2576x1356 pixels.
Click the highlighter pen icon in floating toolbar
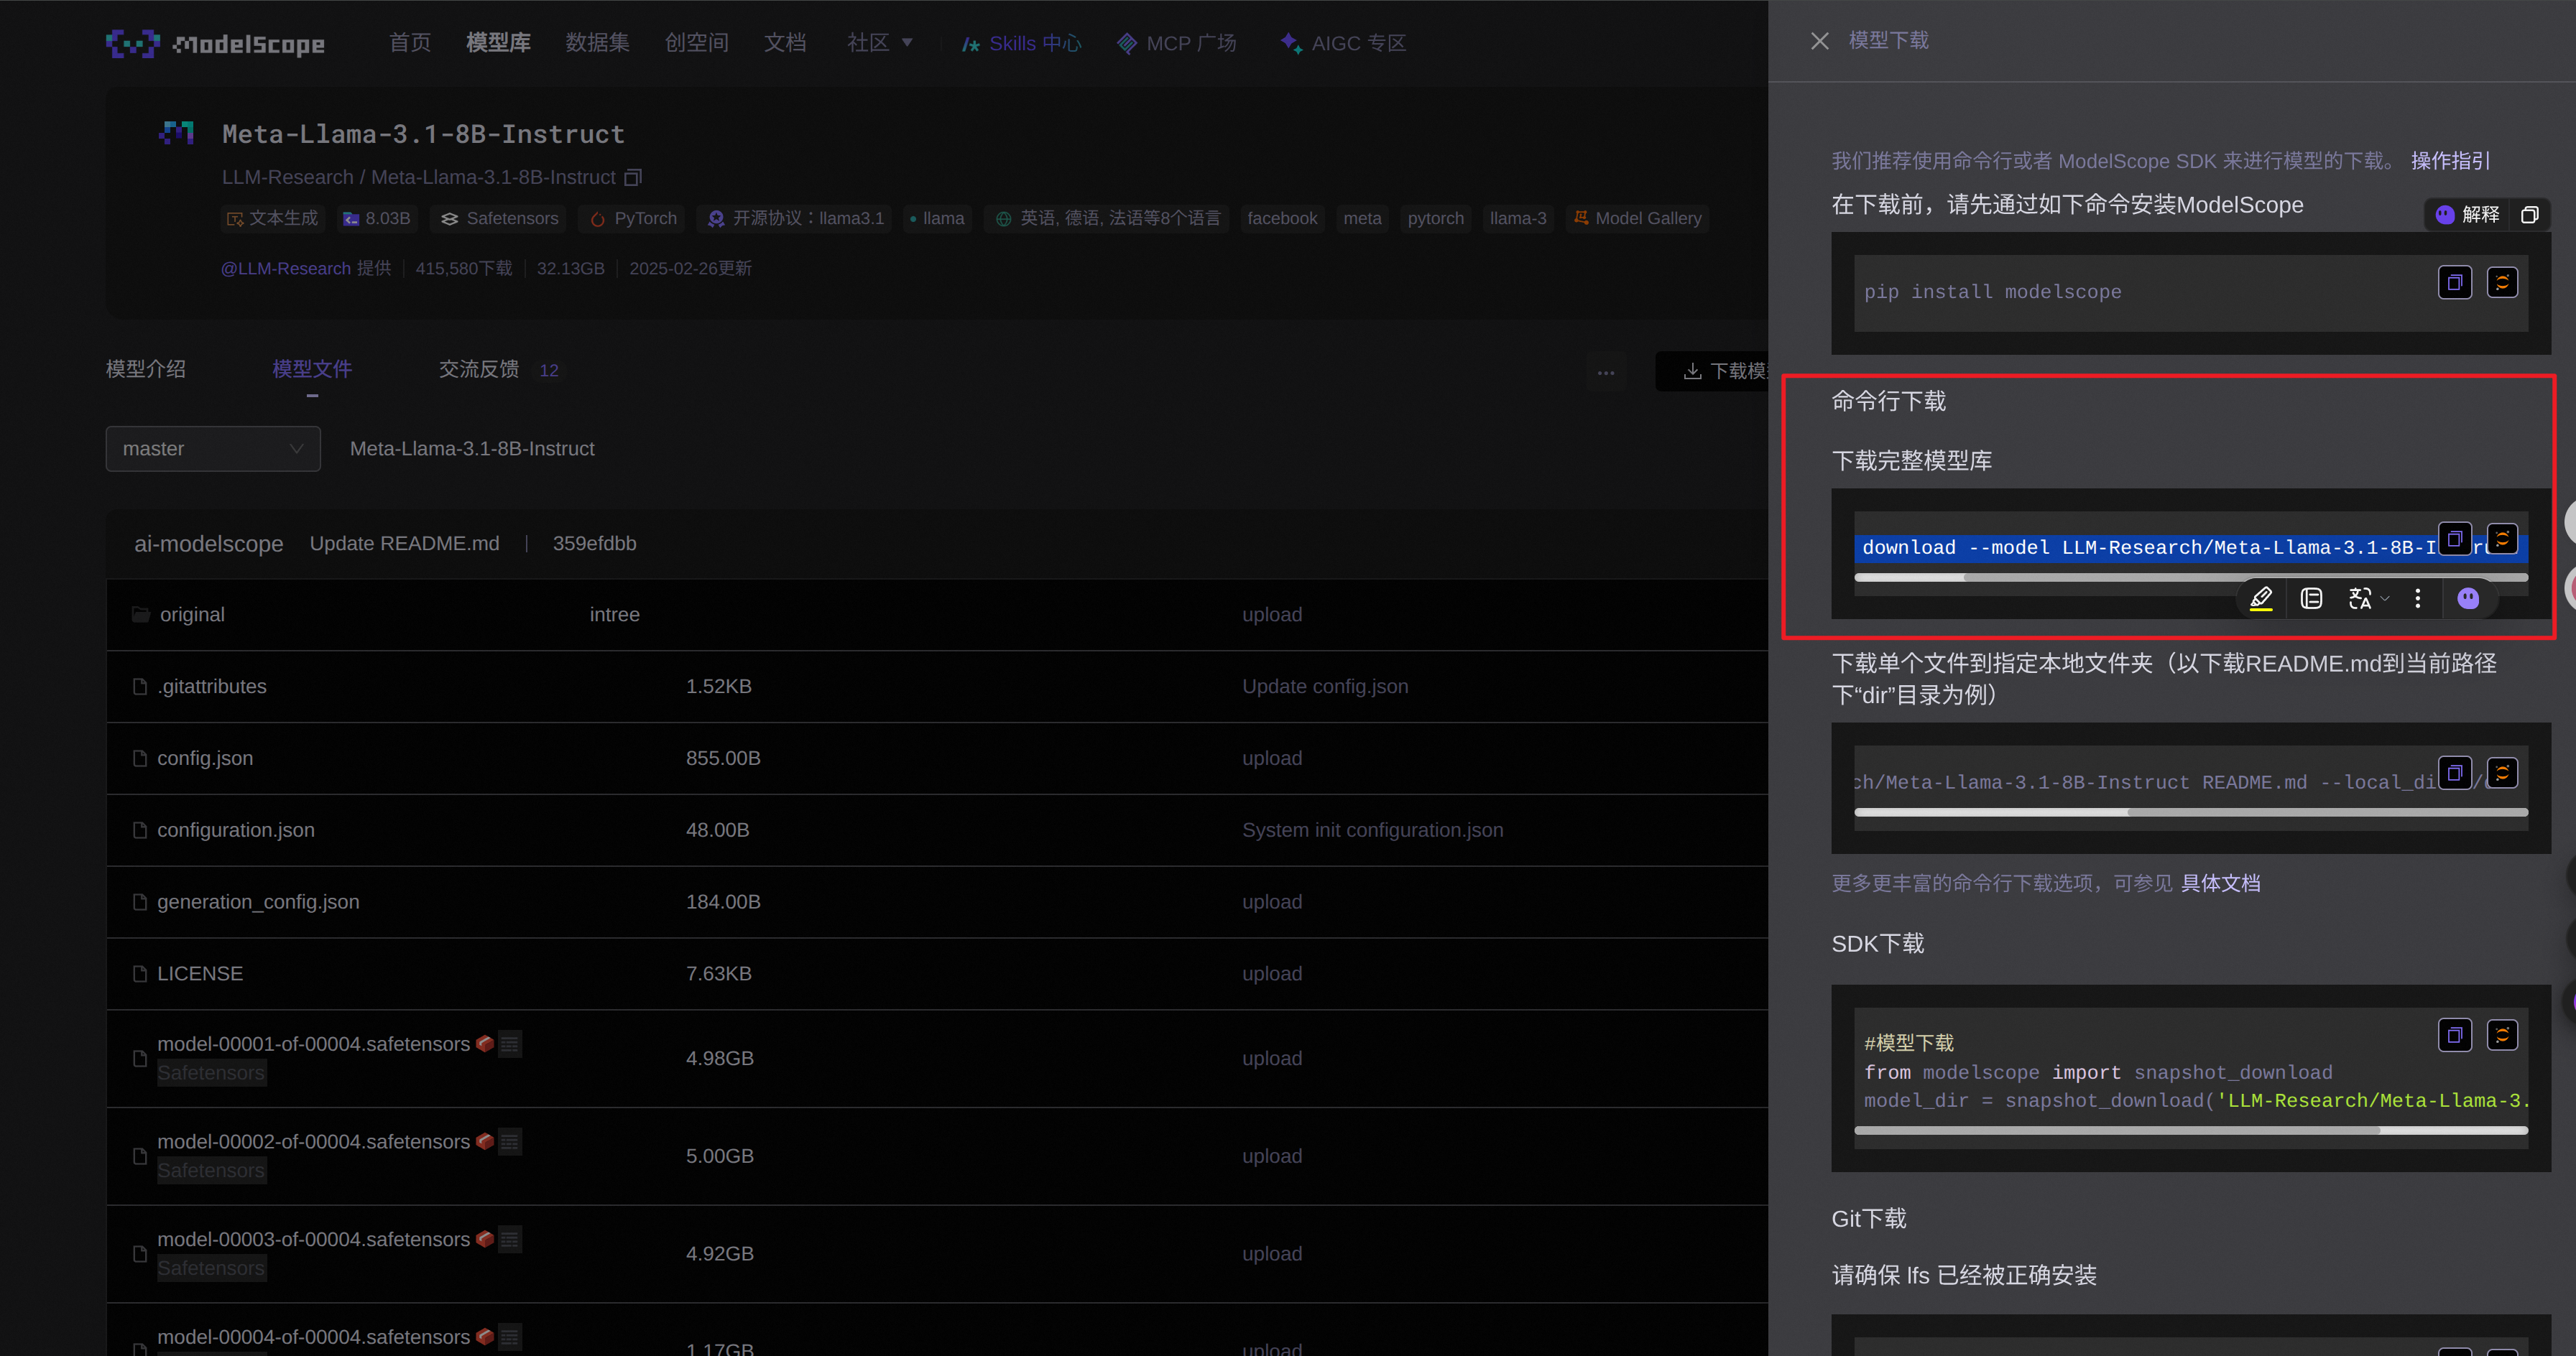tap(2261, 598)
